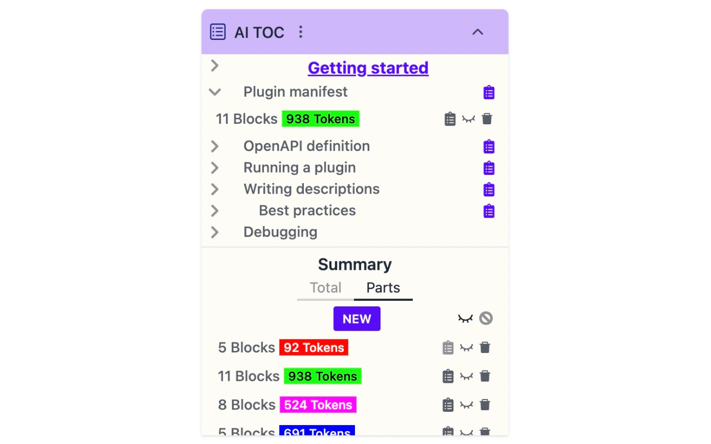Delete the 11 Blocks part under Plugin manifest
The width and height of the screenshot is (711, 444).
point(487,119)
